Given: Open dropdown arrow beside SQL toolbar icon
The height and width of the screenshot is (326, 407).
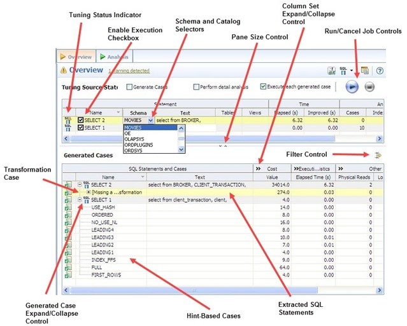Looking at the screenshot, I should pos(352,71).
